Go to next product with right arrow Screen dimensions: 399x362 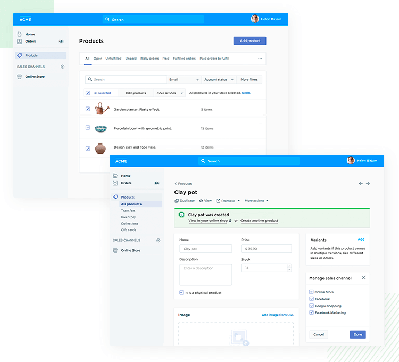click(x=368, y=184)
